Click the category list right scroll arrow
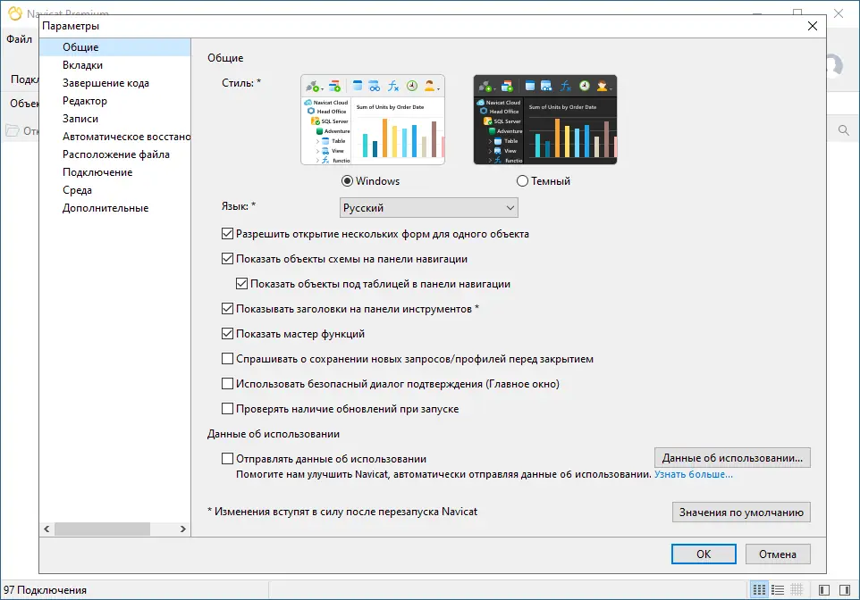 pos(183,529)
